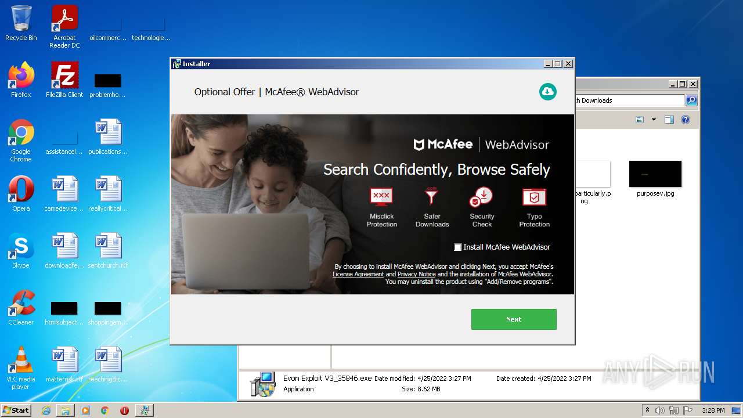Open Skype desktop shortcut
This screenshot has height=418, width=743.
(x=21, y=250)
